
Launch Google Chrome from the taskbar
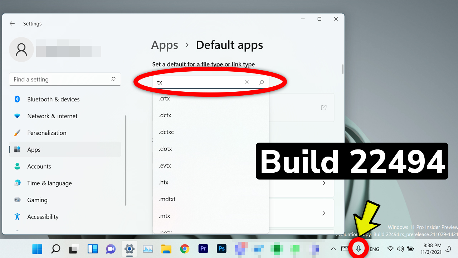pyautogui.click(x=185, y=249)
